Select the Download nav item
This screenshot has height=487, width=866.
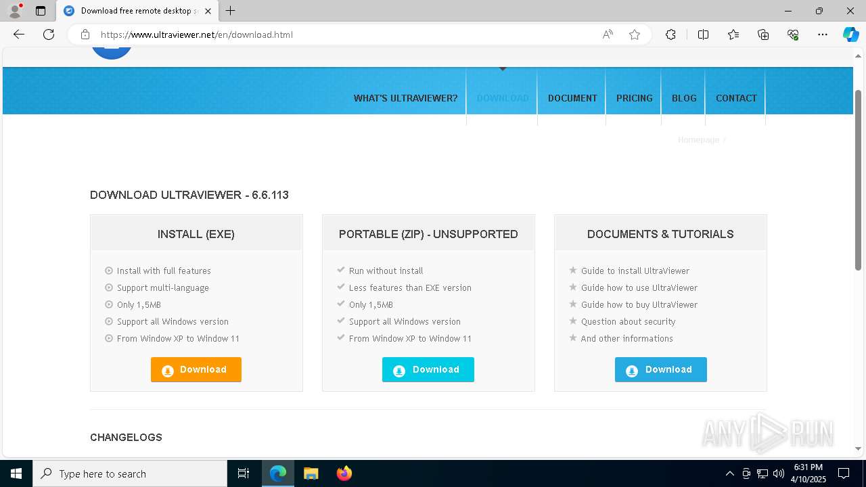tap(503, 98)
